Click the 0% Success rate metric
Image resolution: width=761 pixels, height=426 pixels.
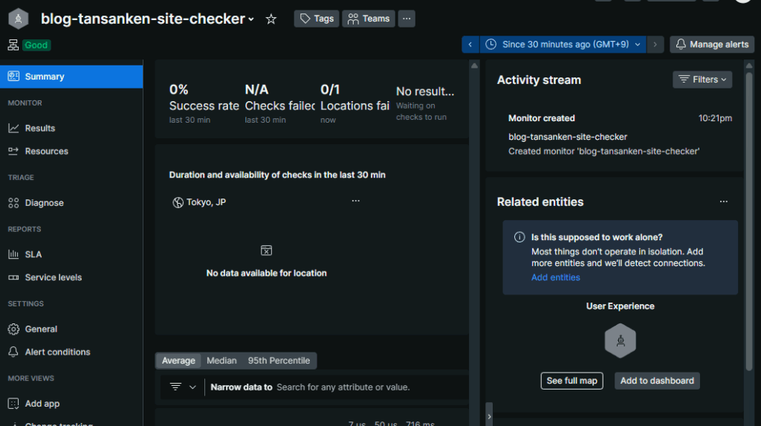204,103
